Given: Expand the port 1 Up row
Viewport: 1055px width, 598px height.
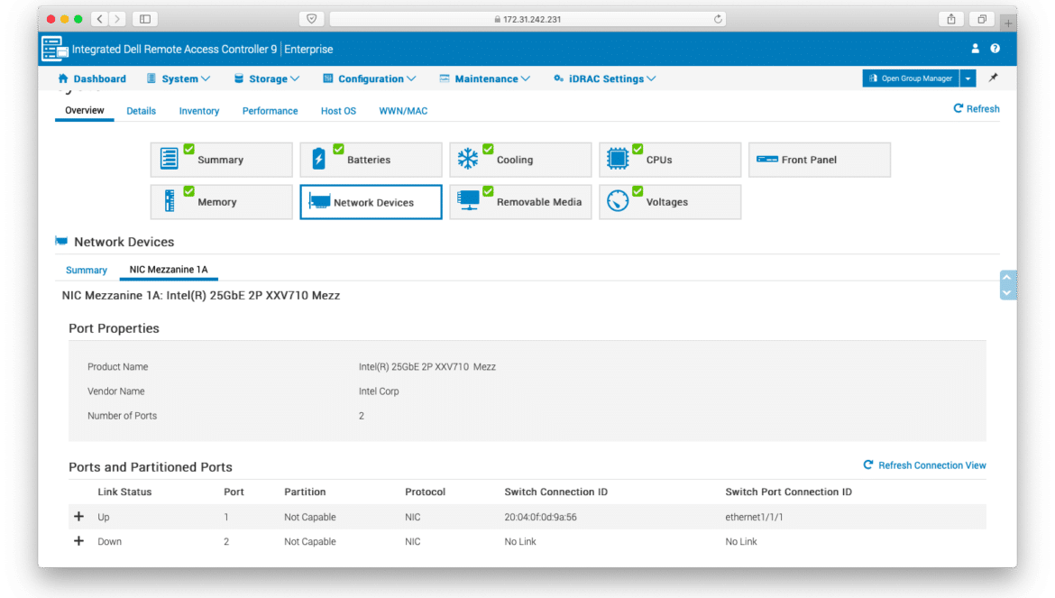Looking at the screenshot, I should tap(78, 517).
